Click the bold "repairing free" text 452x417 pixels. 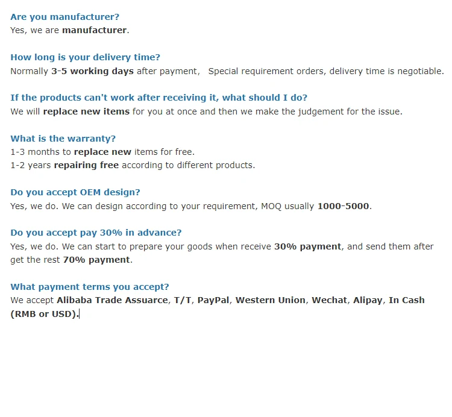86,165
